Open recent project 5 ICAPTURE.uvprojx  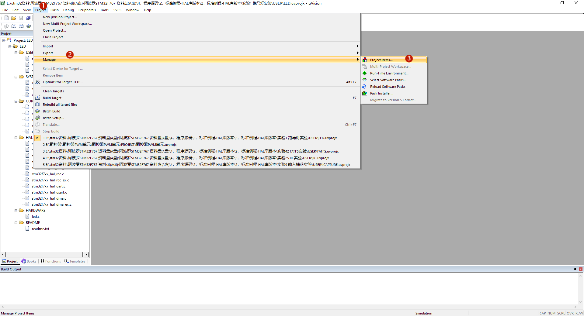197,165
